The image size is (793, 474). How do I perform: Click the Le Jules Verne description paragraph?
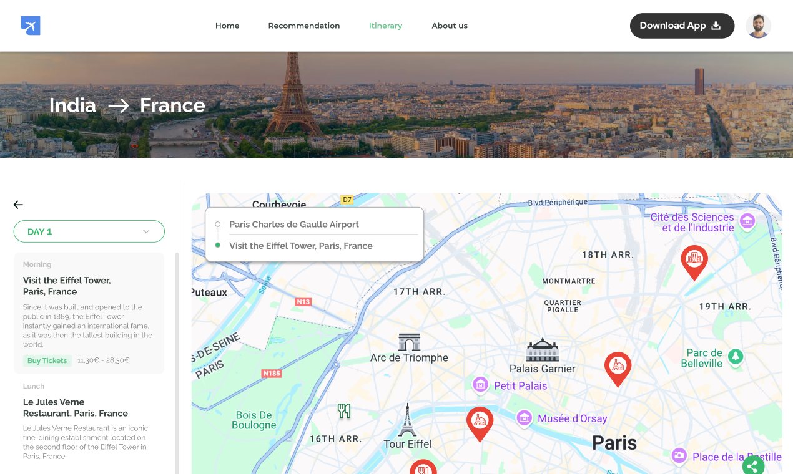point(85,442)
